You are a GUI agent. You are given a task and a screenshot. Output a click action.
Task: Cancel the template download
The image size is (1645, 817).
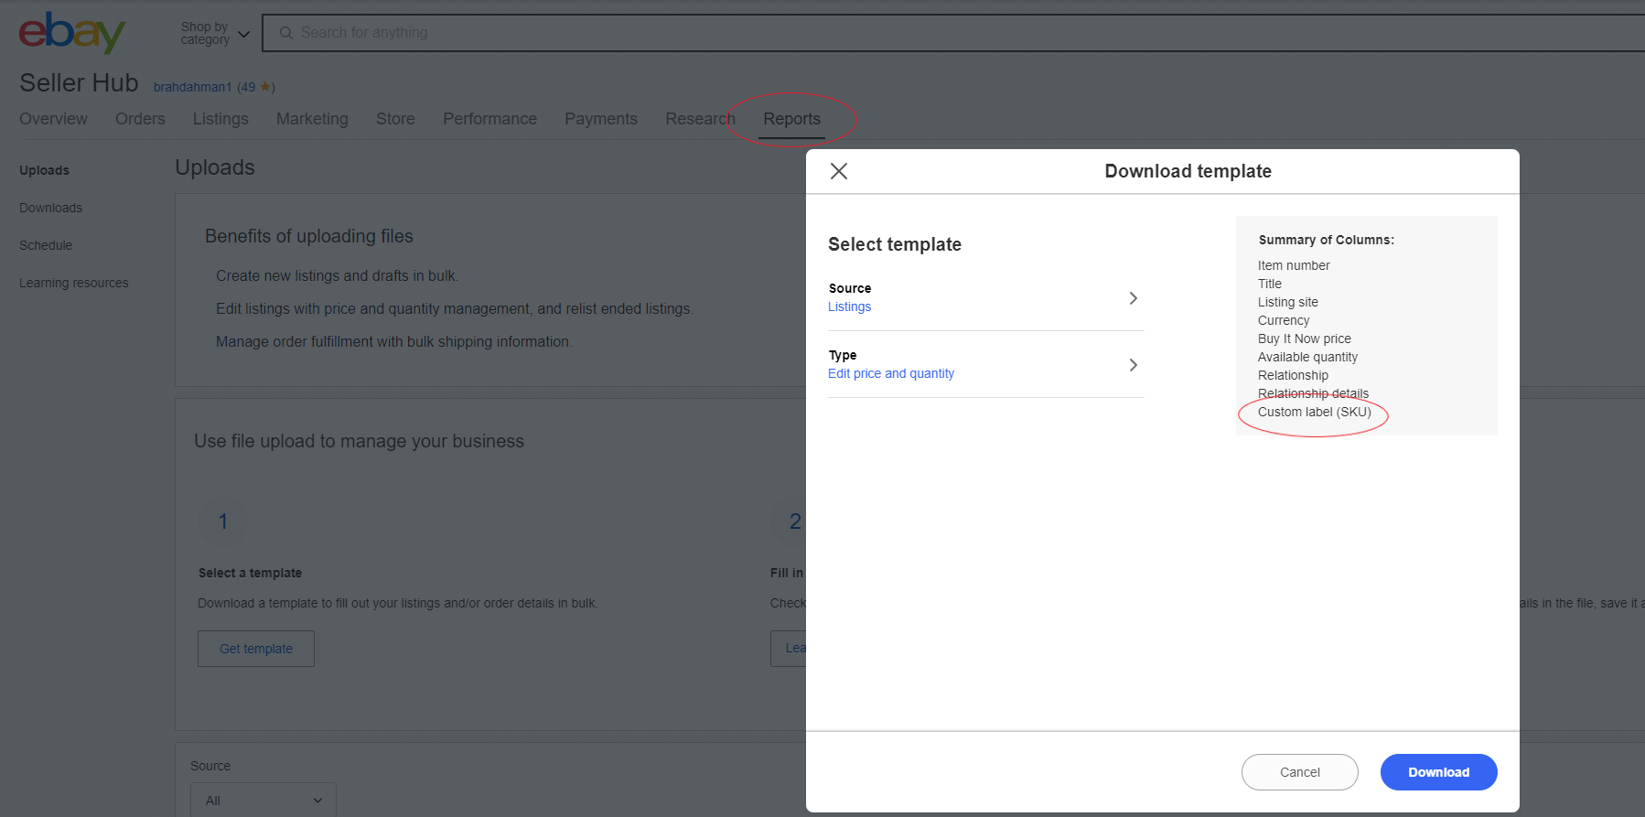coord(1299,772)
